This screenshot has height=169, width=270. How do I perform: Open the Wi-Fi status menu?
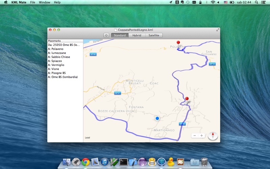[213, 2]
